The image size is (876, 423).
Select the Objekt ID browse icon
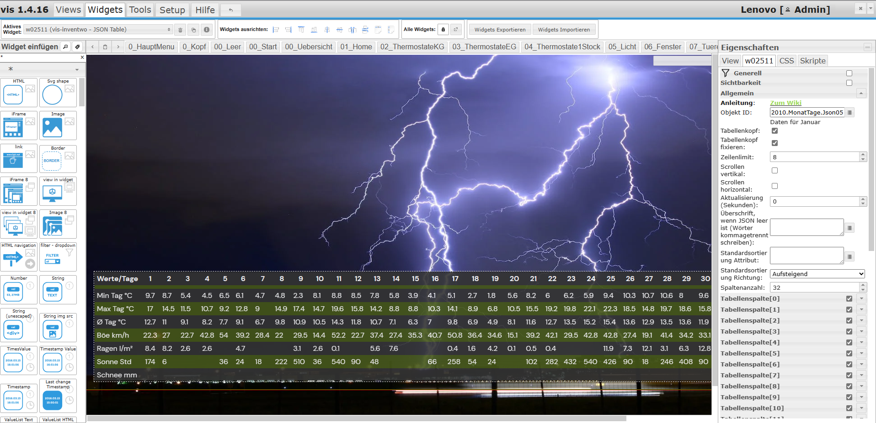click(x=850, y=113)
